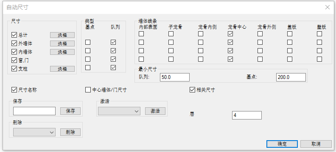Uncheck the 外墙体 checkbox
The image size is (336, 152).
tap(14, 43)
